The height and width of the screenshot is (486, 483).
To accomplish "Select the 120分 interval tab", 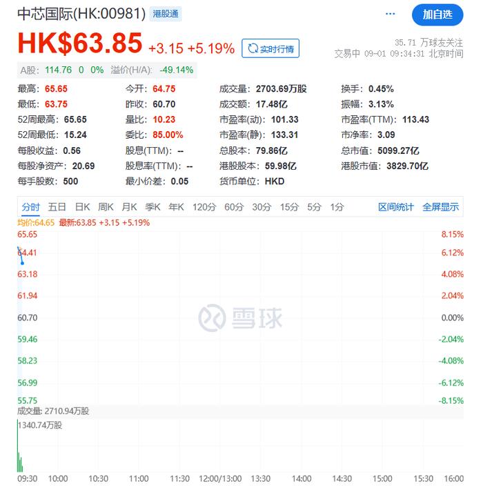I will point(204,206).
